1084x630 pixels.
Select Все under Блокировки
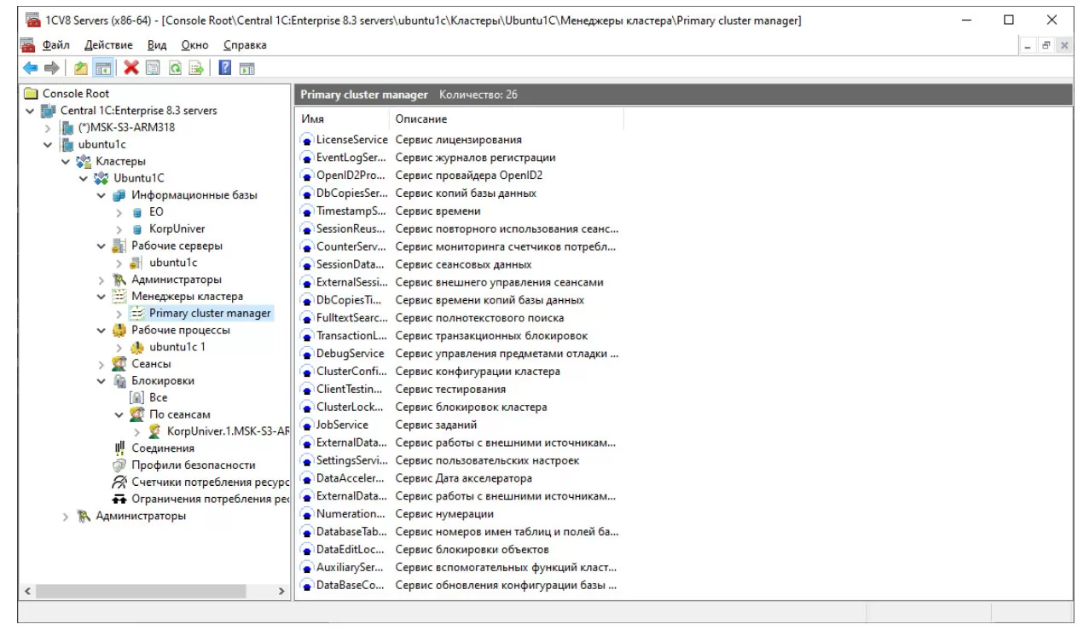158,398
